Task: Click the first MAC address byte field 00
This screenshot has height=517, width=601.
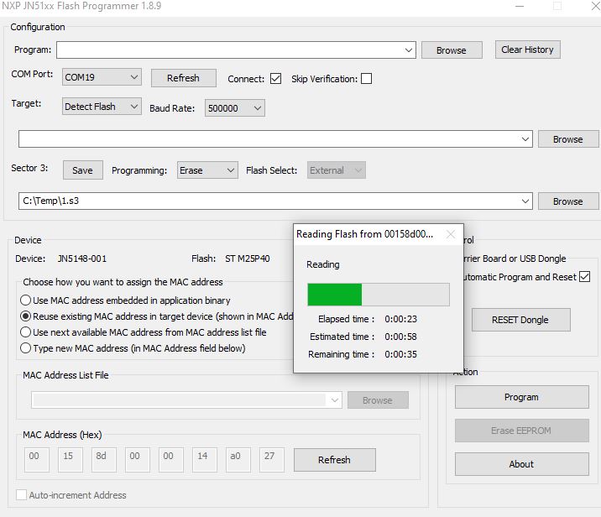Action: point(37,460)
